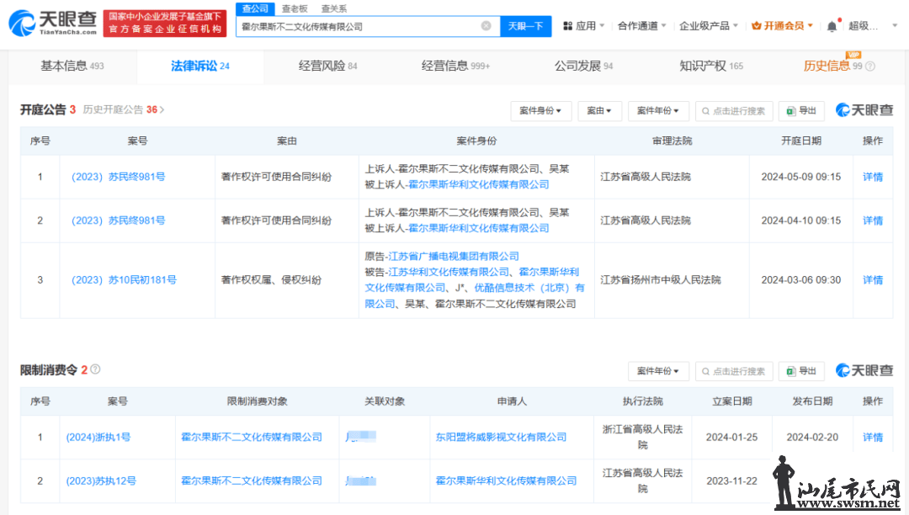Click the apps grid icon labeled 应用
Screen dimensions: 909x515
tap(568, 26)
